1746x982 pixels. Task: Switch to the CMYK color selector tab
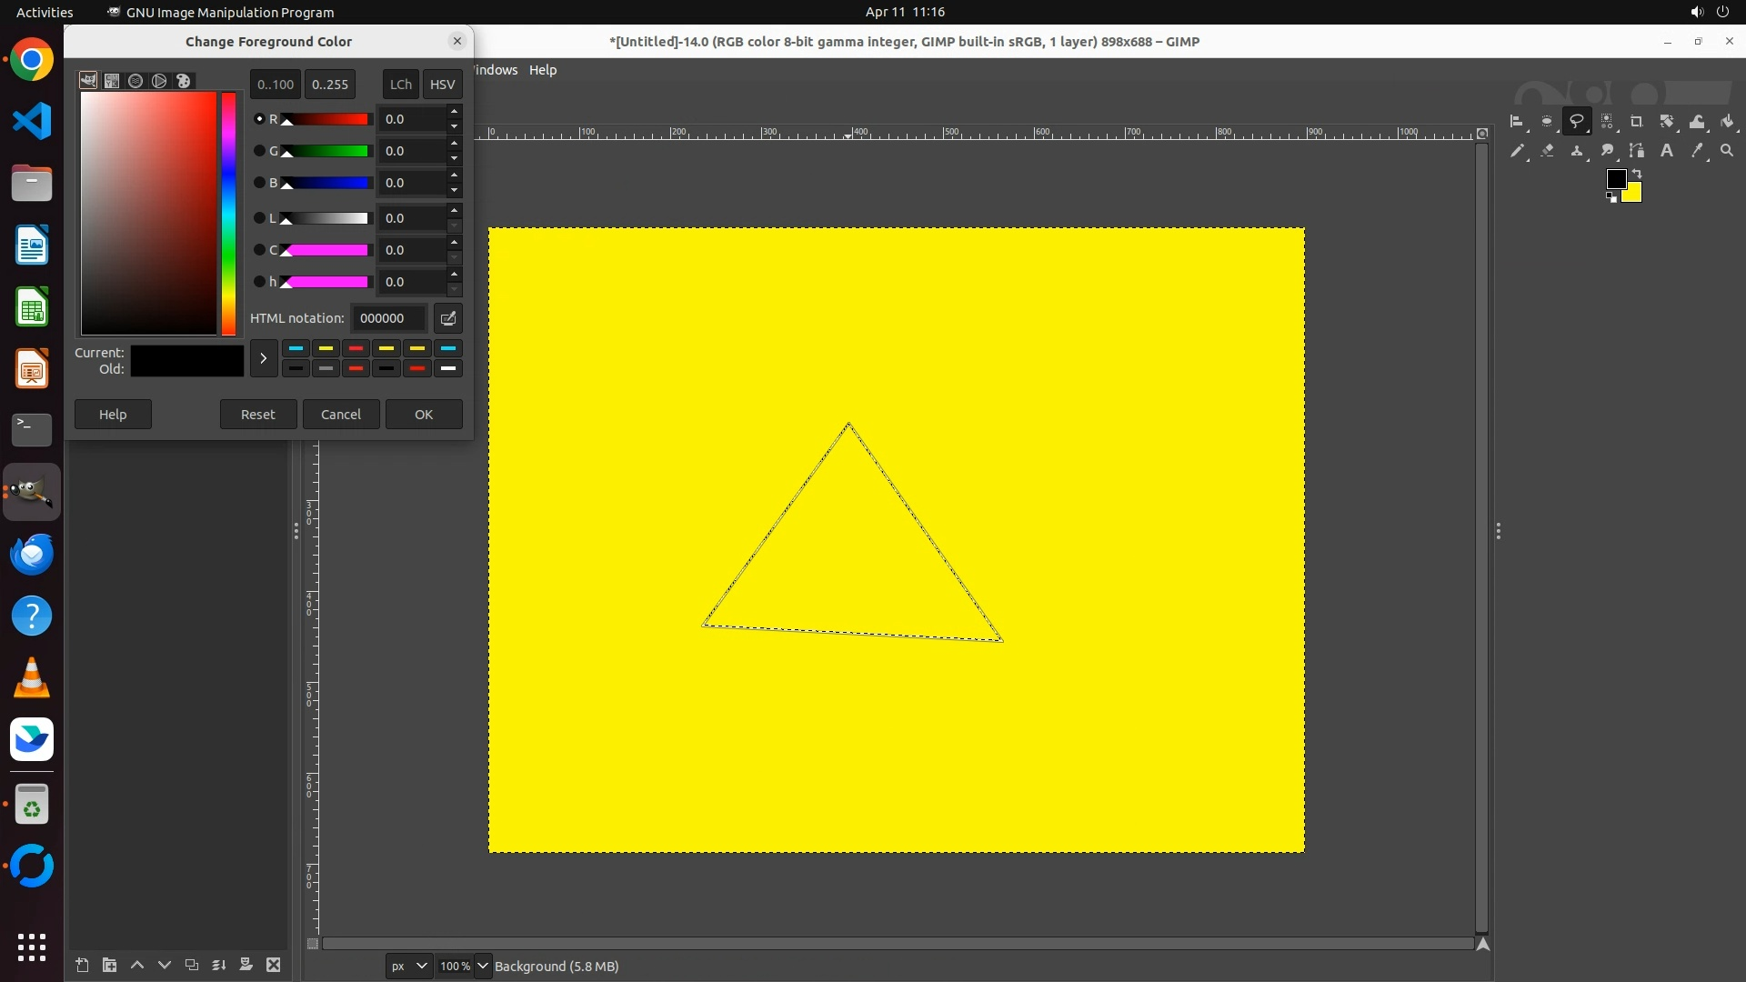click(112, 81)
